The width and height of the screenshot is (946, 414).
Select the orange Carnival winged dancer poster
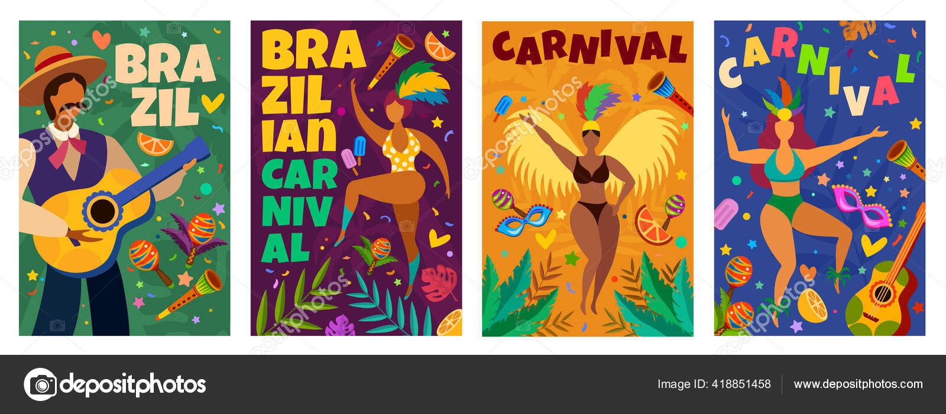[588, 178]
